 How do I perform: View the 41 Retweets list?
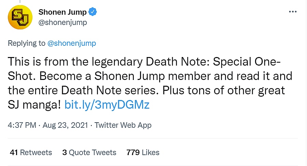31,152
